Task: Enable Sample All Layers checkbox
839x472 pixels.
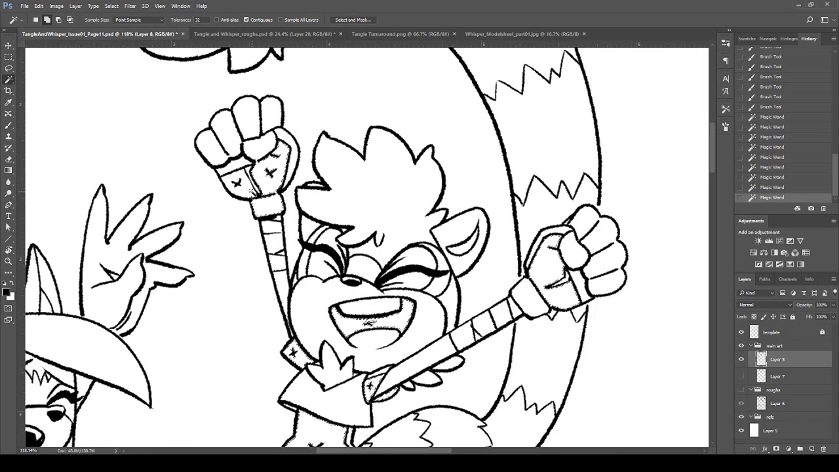Action: [281, 20]
